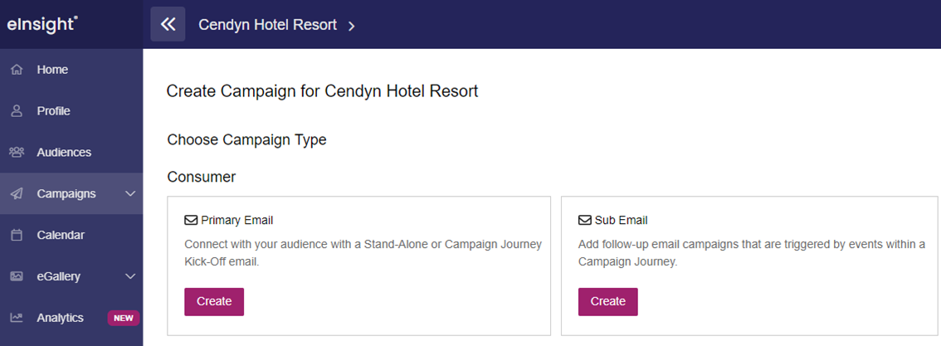
Task: Click the Analytics chart icon
Action: [x=17, y=318]
